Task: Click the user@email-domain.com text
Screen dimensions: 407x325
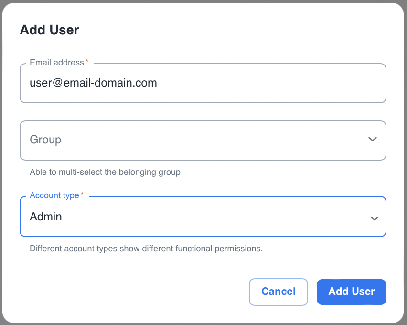Action: (x=93, y=83)
